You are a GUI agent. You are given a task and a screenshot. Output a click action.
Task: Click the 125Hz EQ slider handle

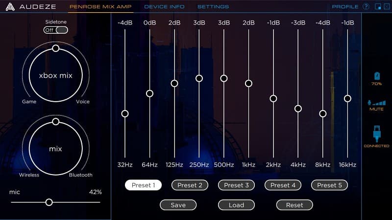click(x=174, y=83)
